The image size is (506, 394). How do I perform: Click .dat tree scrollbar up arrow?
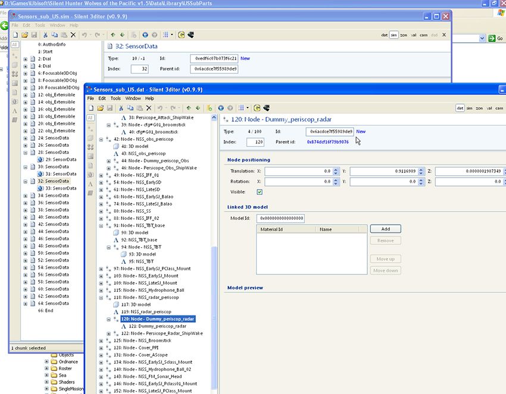(x=214, y=118)
